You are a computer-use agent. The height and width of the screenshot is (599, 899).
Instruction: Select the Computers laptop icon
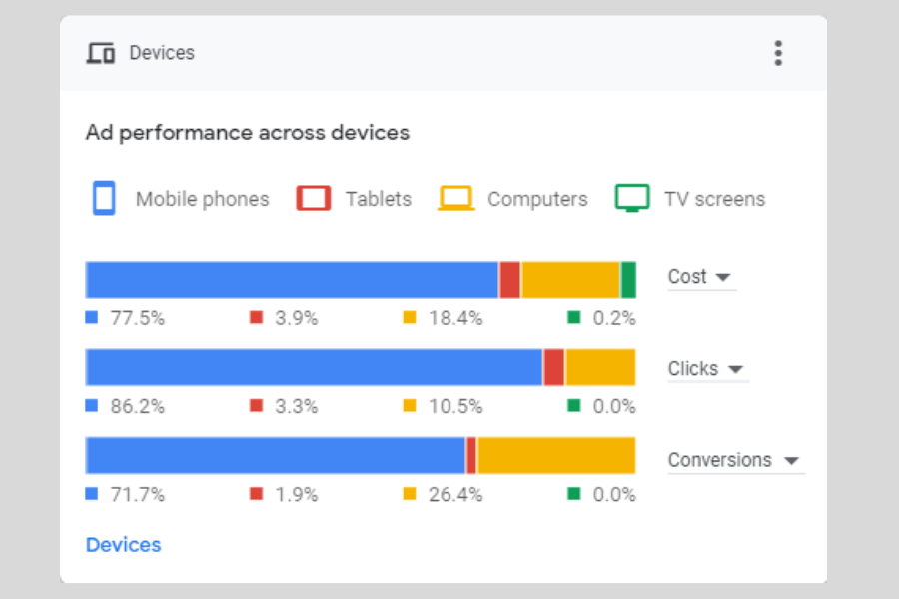point(455,198)
